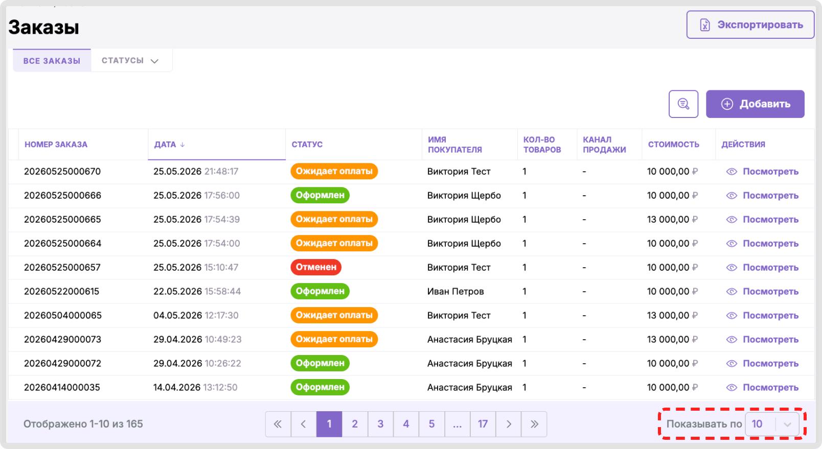822x449 pixels.
Task: Click the sort arrow beside ДАТА
Action: (x=182, y=145)
